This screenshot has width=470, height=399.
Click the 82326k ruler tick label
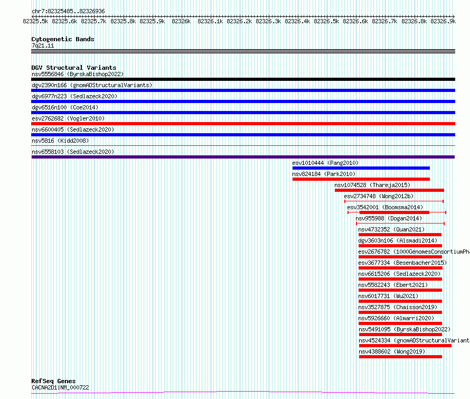point(181,21)
